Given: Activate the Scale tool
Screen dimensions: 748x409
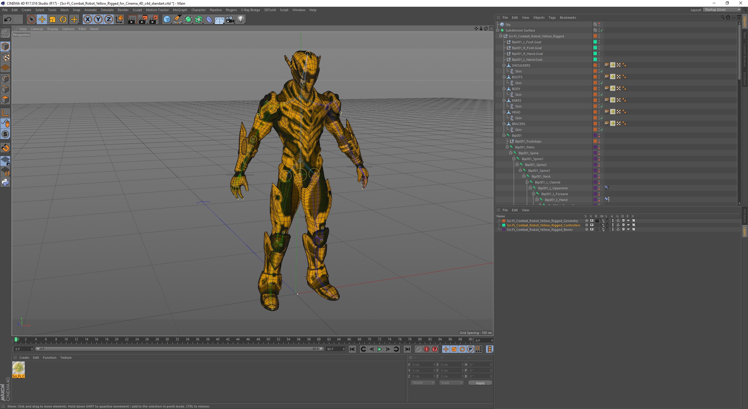Looking at the screenshot, I should (x=53, y=20).
